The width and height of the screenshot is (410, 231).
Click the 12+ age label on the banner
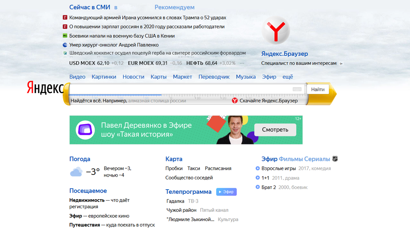pyautogui.click(x=298, y=119)
